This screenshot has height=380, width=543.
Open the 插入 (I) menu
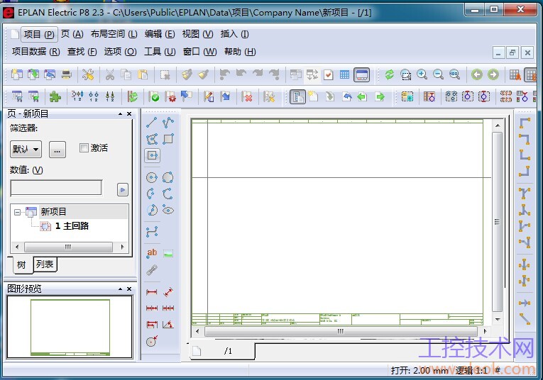[x=234, y=34]
